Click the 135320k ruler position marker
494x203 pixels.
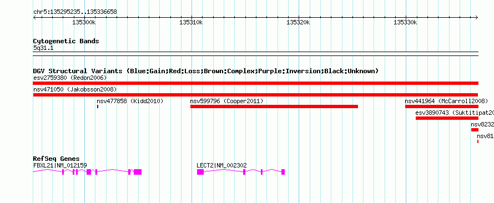pyautogui.click(x=299, y=22)
